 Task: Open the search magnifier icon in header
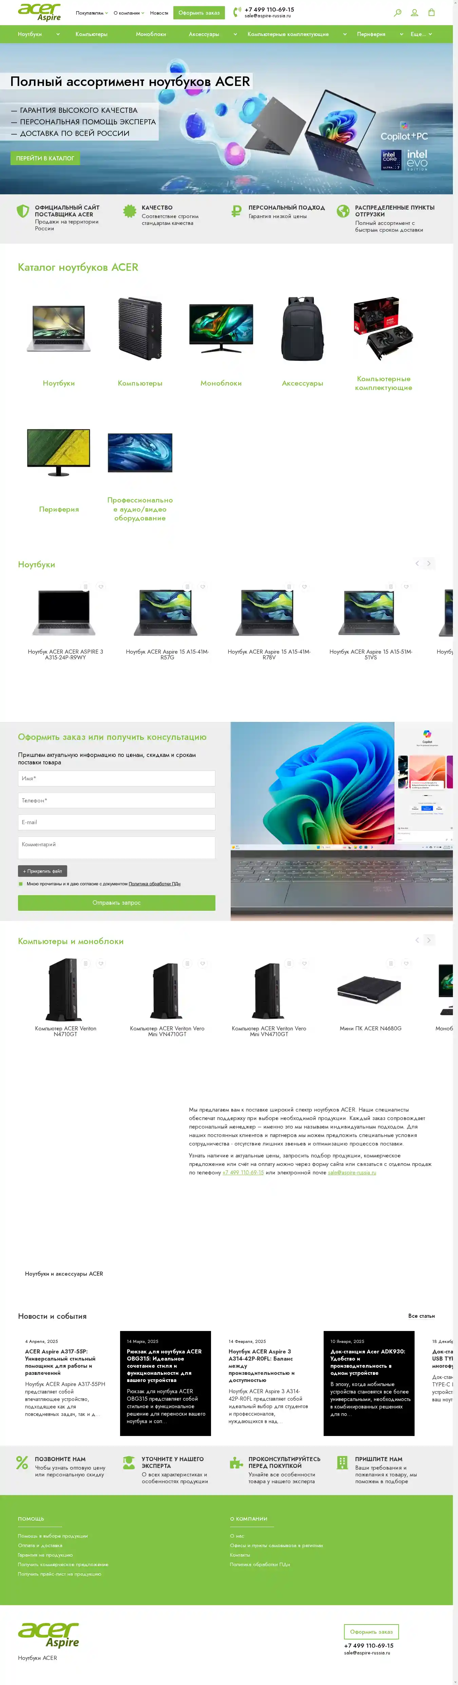[x=397, y=13]
